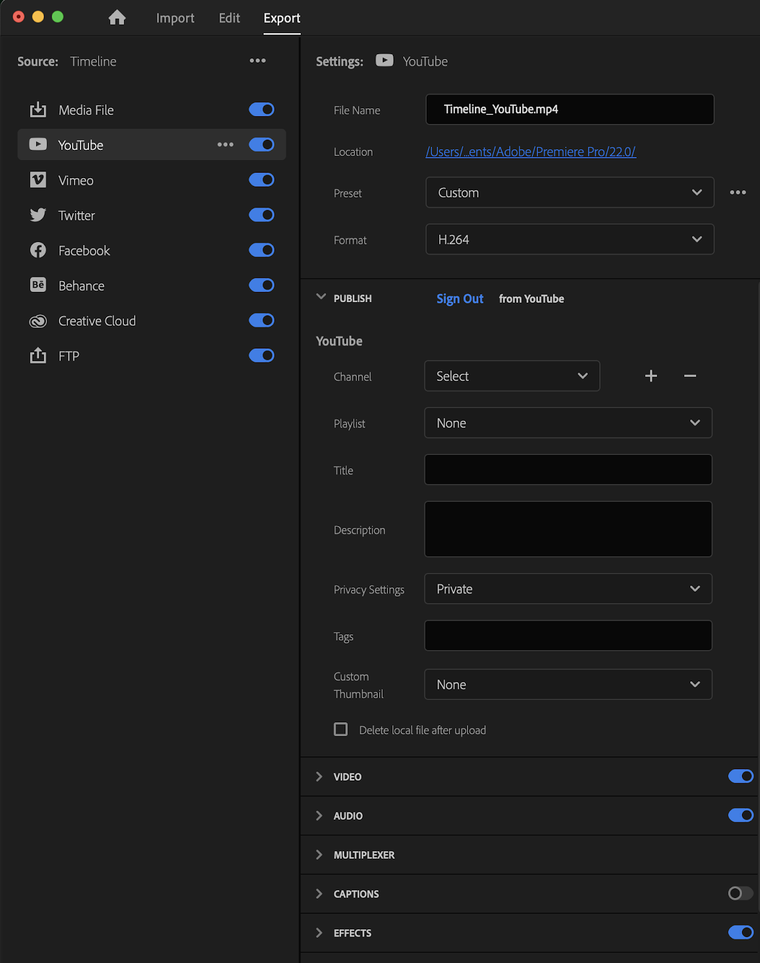Collapse the PUBLISH section
This screenshot has height=963, width=760.
(x=321, y=297)
